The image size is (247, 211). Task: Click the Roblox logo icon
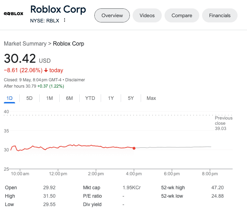(13, 14)
